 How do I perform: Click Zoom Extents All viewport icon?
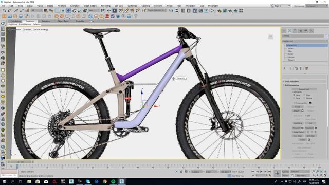coord(325,172)
